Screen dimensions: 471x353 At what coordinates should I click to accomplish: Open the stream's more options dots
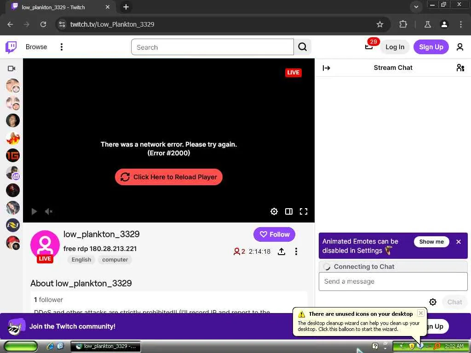click(296, 251)
